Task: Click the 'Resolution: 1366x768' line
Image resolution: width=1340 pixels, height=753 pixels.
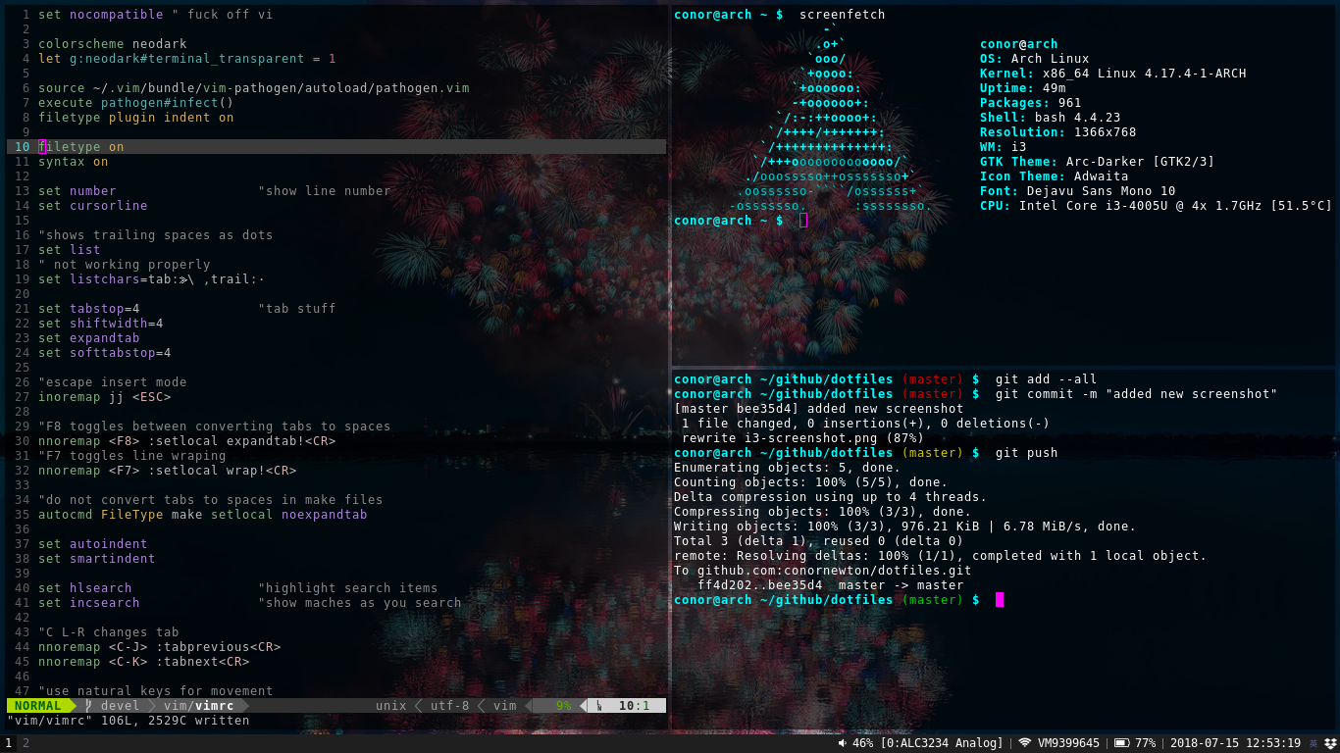Action: 1057,132
